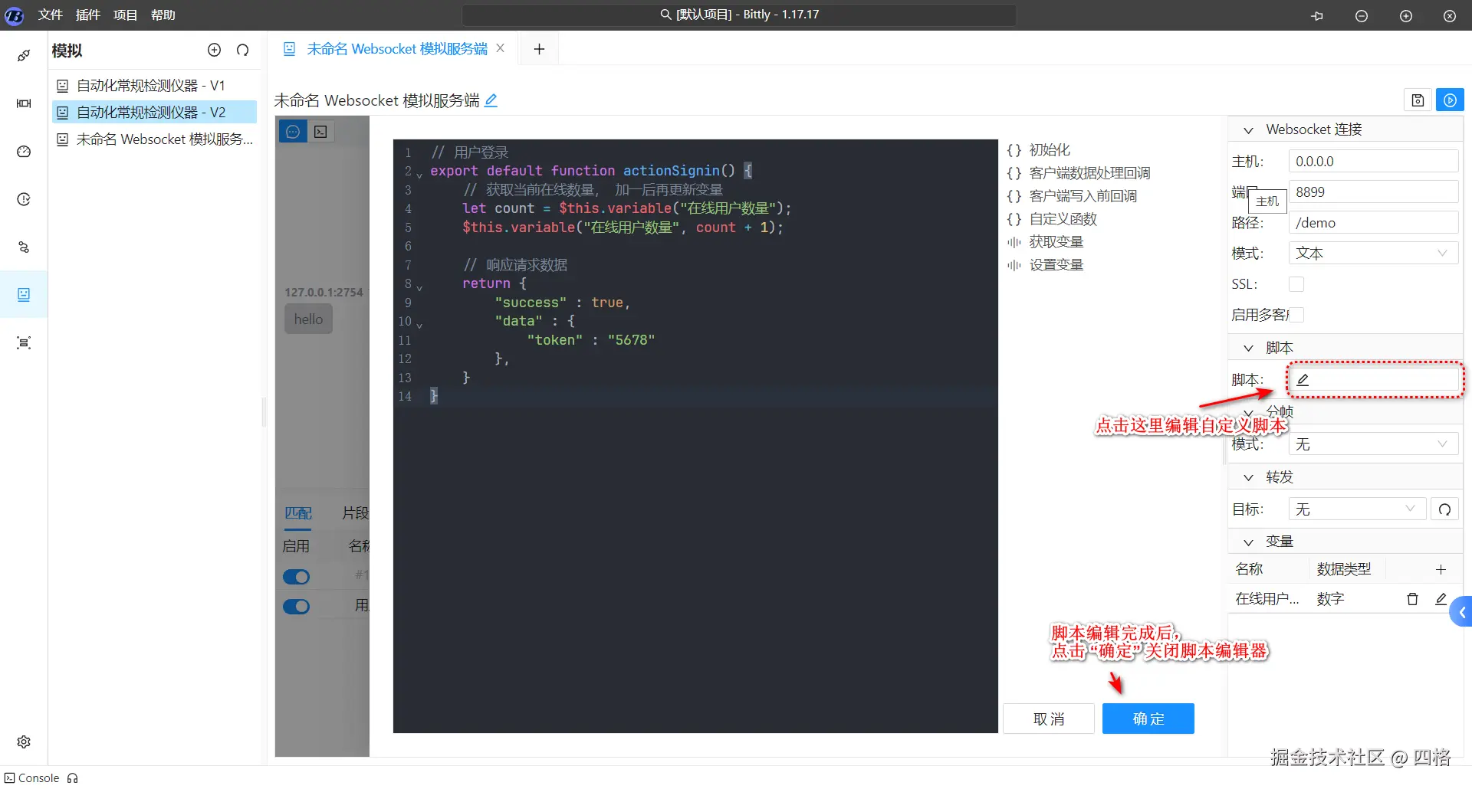This screenshot has height=789, width=1472.
Task: Select 未命名 Websocket 模拟服务 list entry
Action: [x=154, y=139]
